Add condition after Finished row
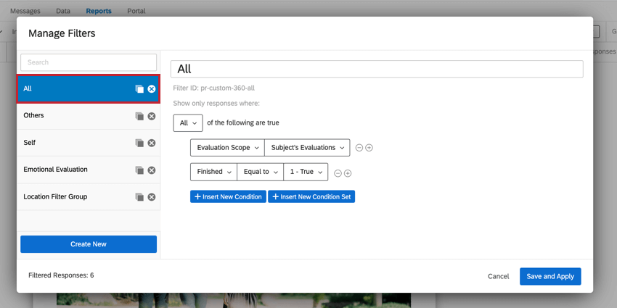This screenshot has width=617, height=308. click(348, 173)
